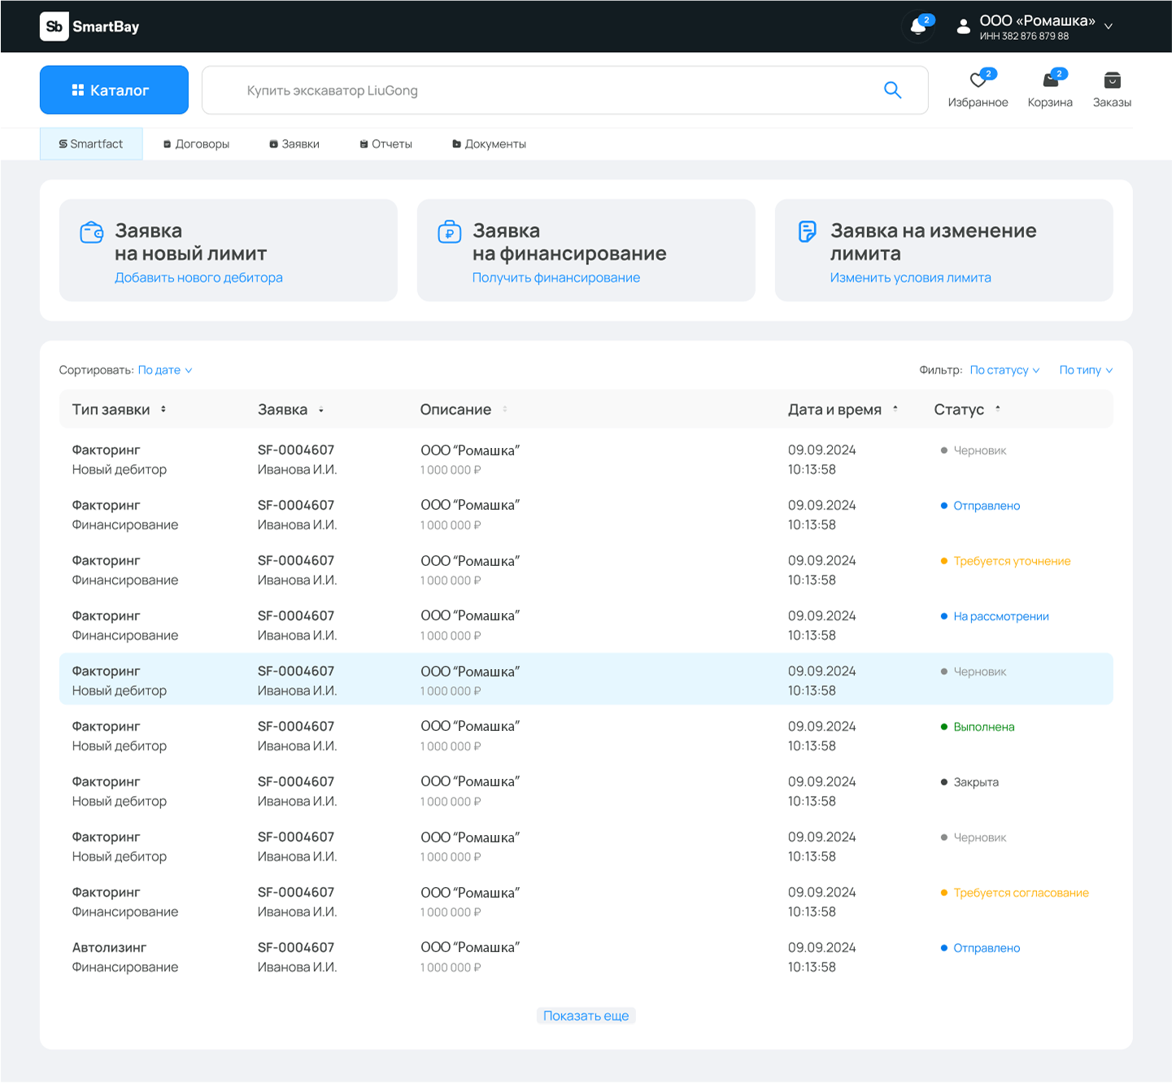This screenshot has height=1083, width=1172.
Task: Switch to the Отчеты tab
Action: (386, 144)
